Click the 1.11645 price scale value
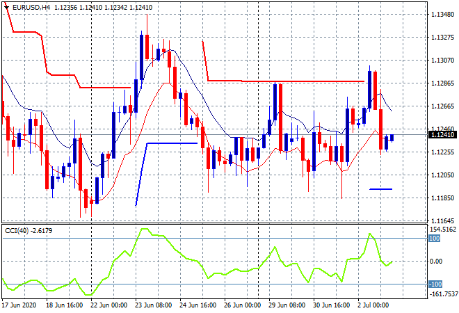This screenshot has width=459, height=313. pos(443,220)
